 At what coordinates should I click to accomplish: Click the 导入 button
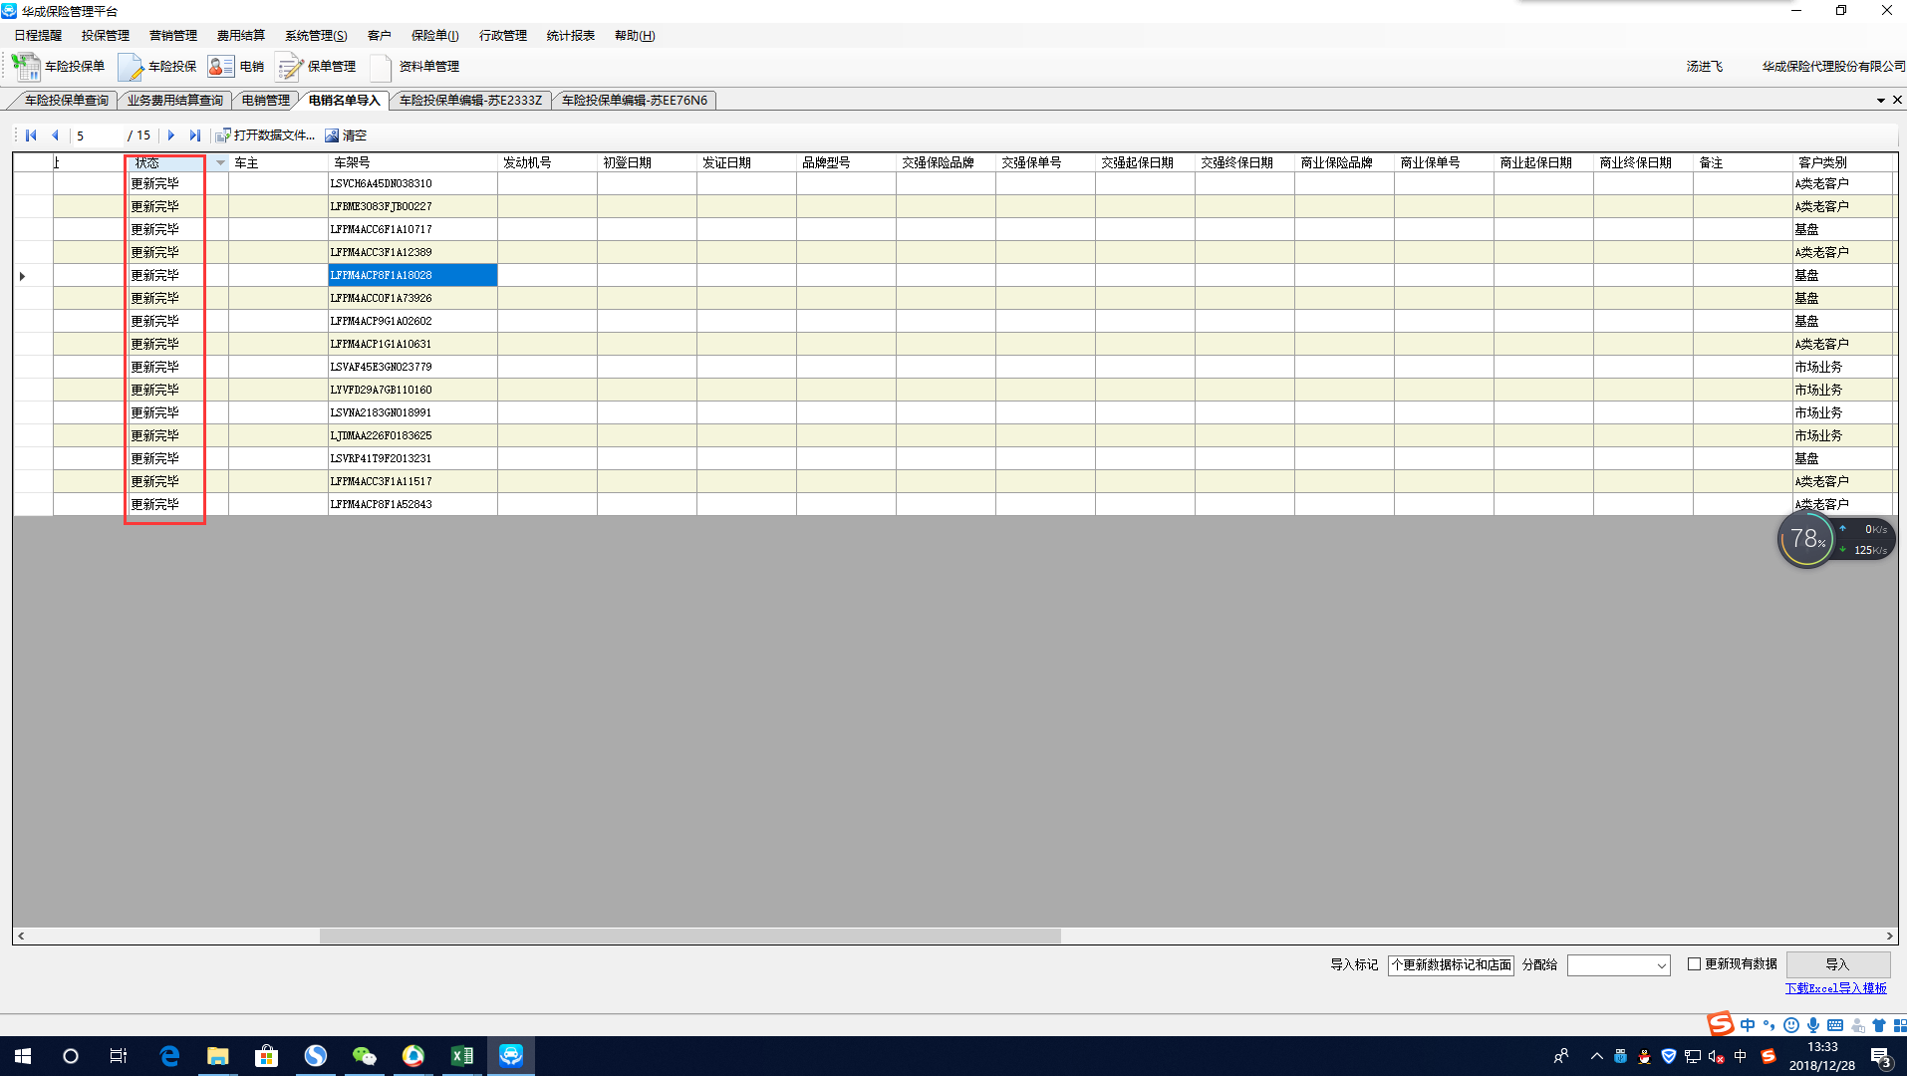pos(1837,964)
